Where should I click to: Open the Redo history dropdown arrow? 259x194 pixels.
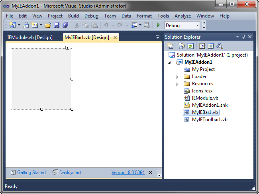coord(127,25)
